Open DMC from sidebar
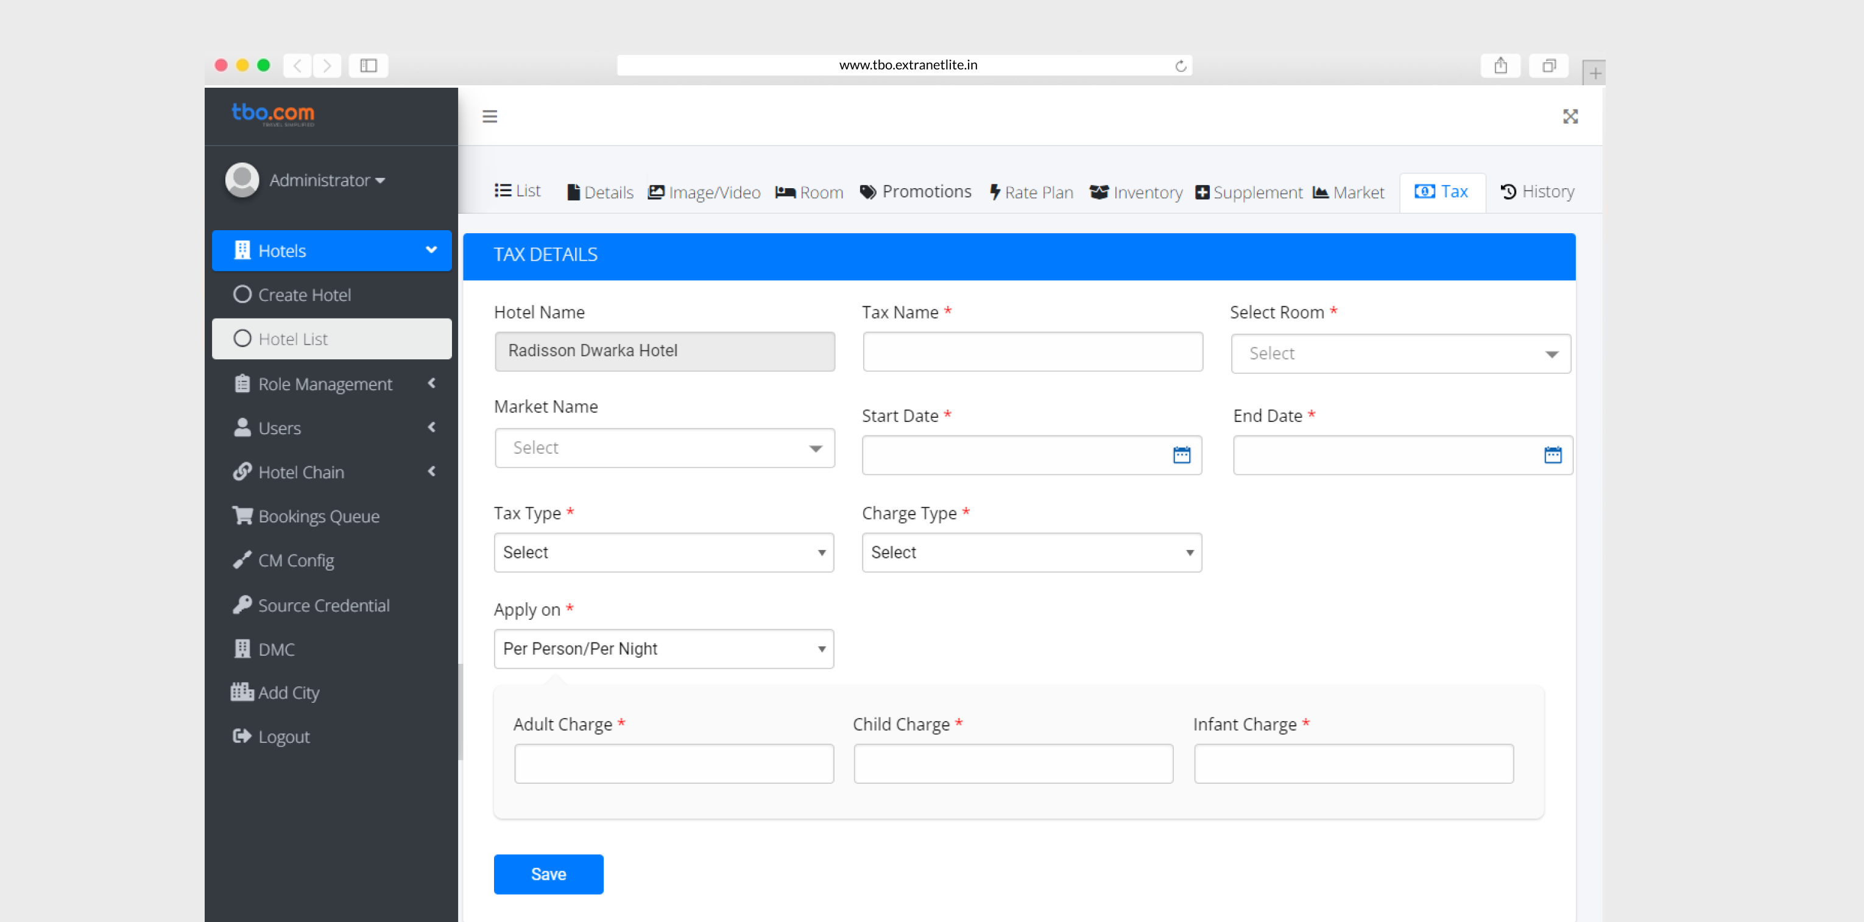Screen dimensions: 1864x922 tap(331, 649)
